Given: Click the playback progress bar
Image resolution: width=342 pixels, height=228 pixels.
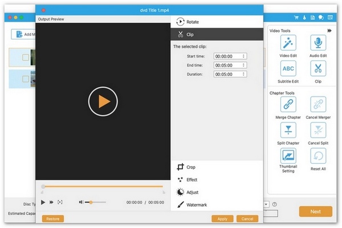Looking at the screenshot, I should [103, 186].
